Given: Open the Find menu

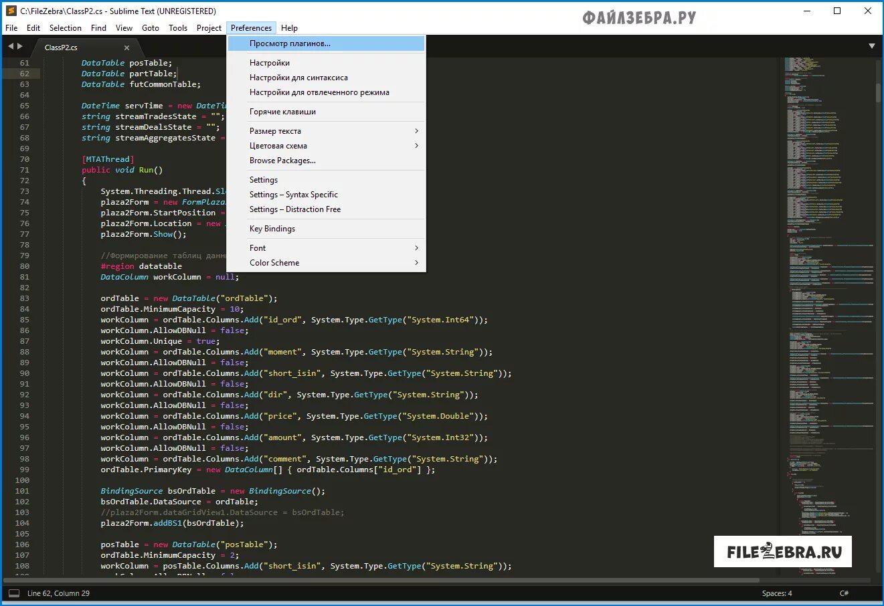Looking at the screenshot, I should point(98,28).
